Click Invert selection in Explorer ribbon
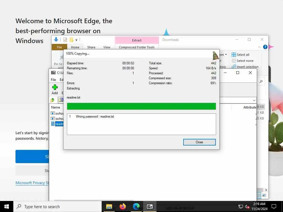This screenshot has height=212, width=283. coord(245,67)
